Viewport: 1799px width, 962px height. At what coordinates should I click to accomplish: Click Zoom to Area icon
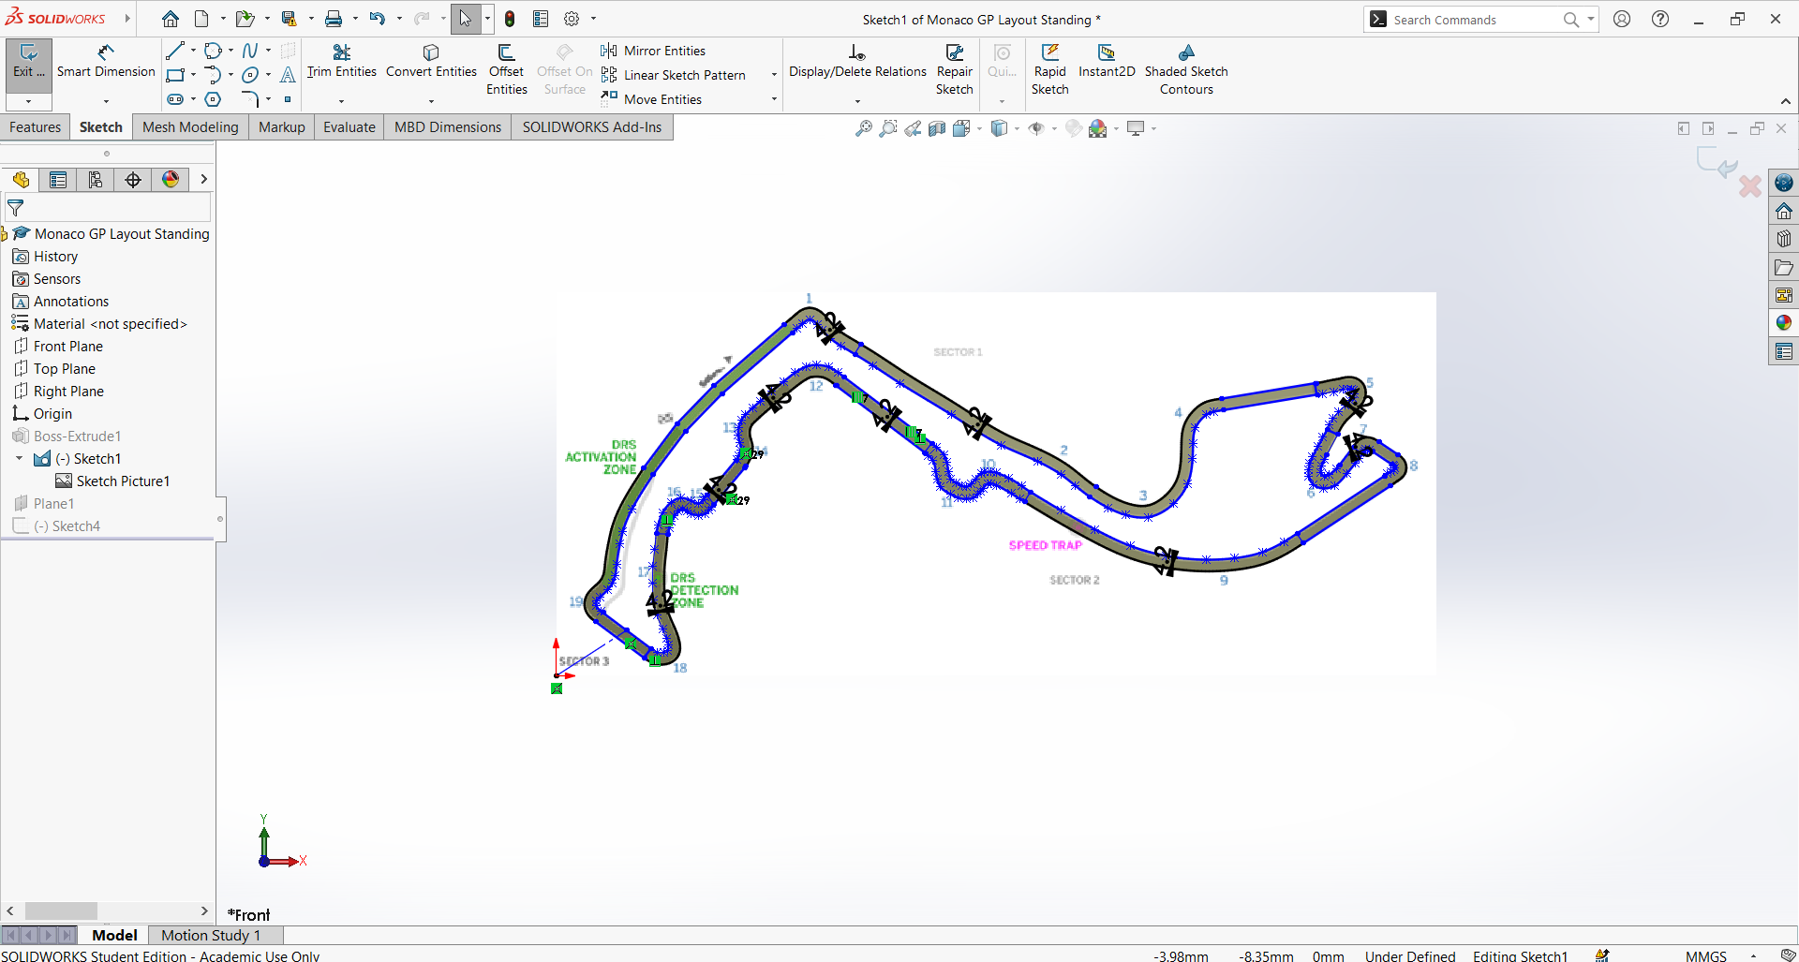[x=888, y=128]
